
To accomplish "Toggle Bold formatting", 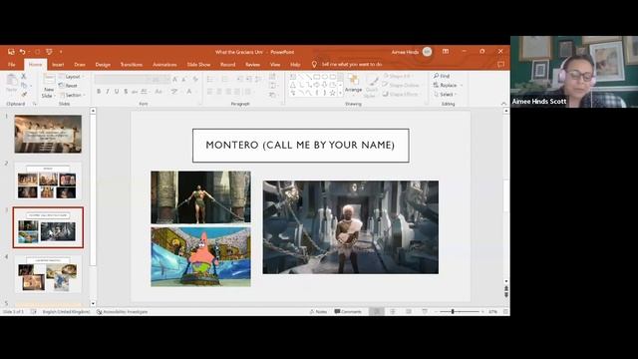I will pos(99,92).
